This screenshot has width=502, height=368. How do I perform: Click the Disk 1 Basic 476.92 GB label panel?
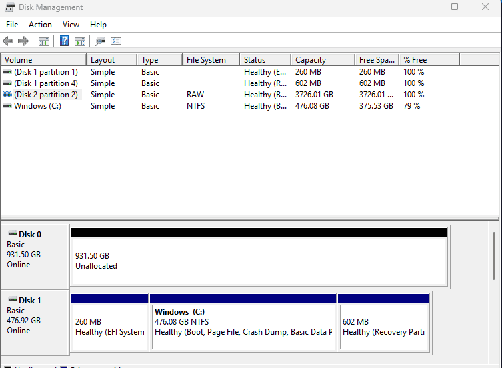point(35,322)
